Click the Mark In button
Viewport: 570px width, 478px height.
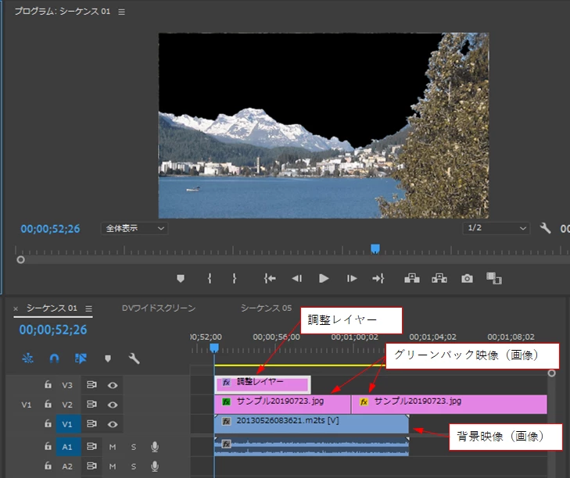point(210,279)
